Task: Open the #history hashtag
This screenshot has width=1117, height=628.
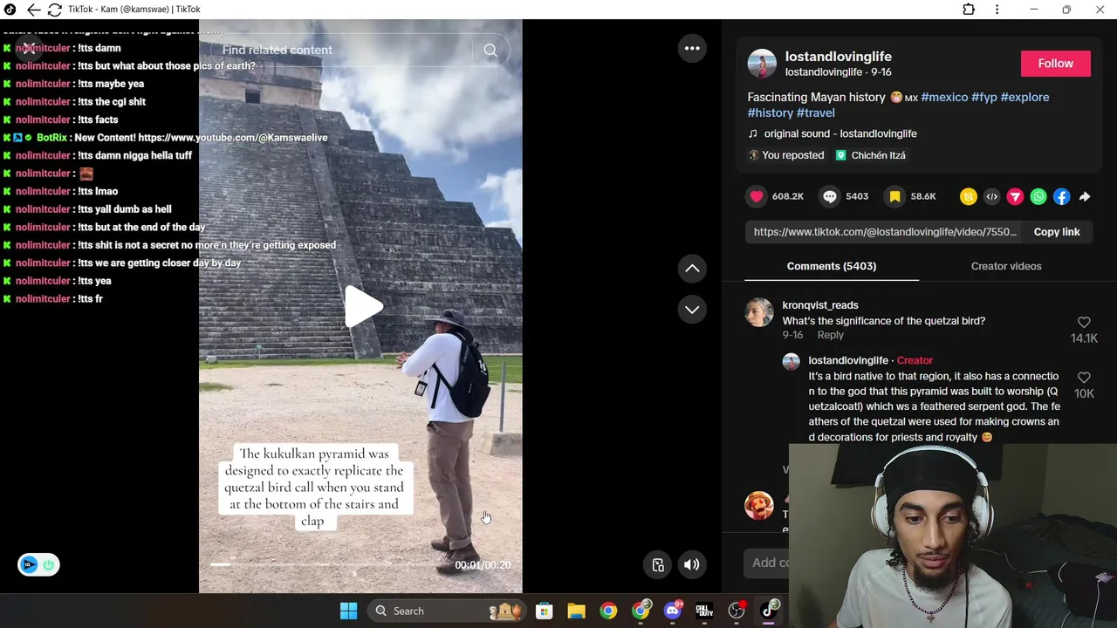Action: (x=771, y=113)
